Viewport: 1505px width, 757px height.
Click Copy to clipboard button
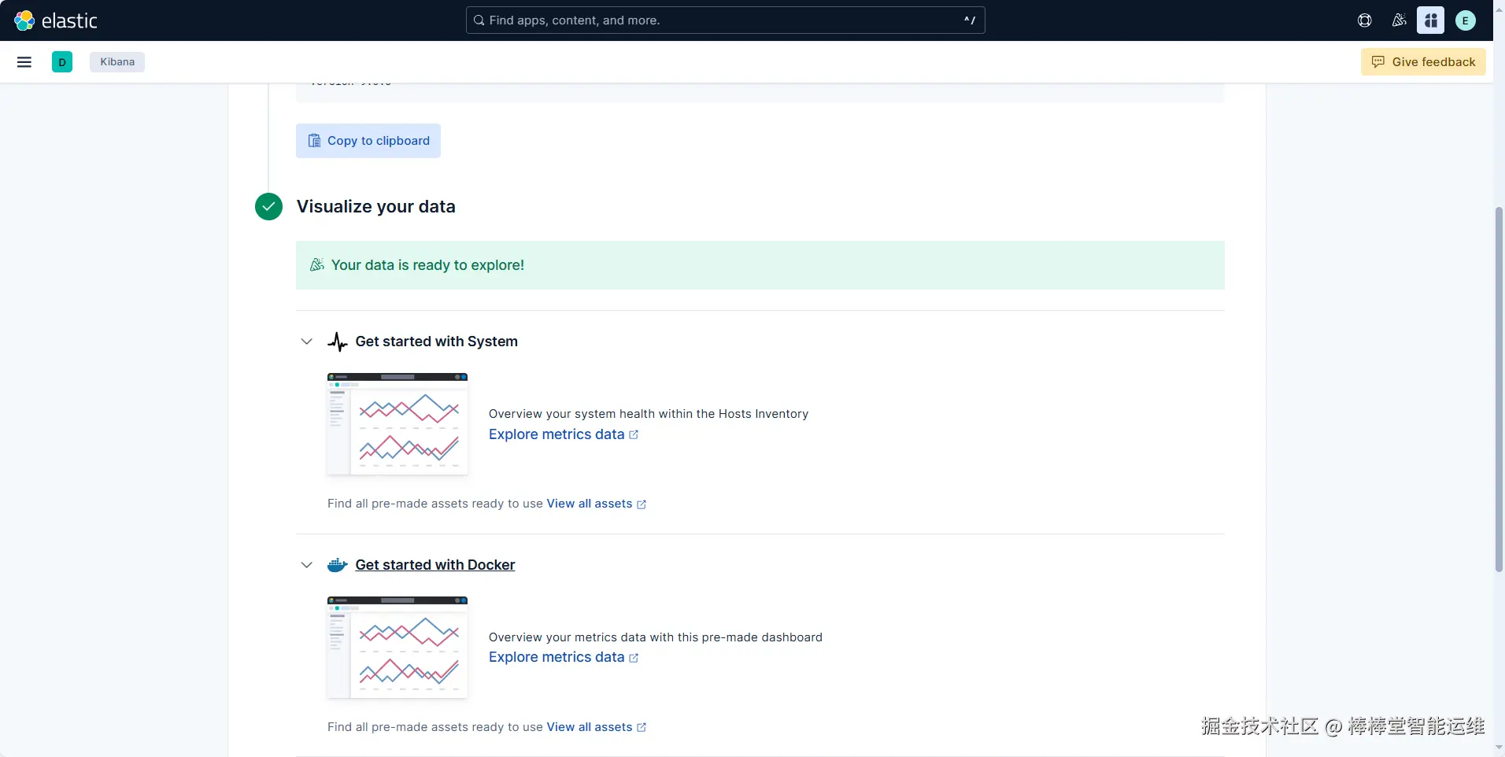368,141
